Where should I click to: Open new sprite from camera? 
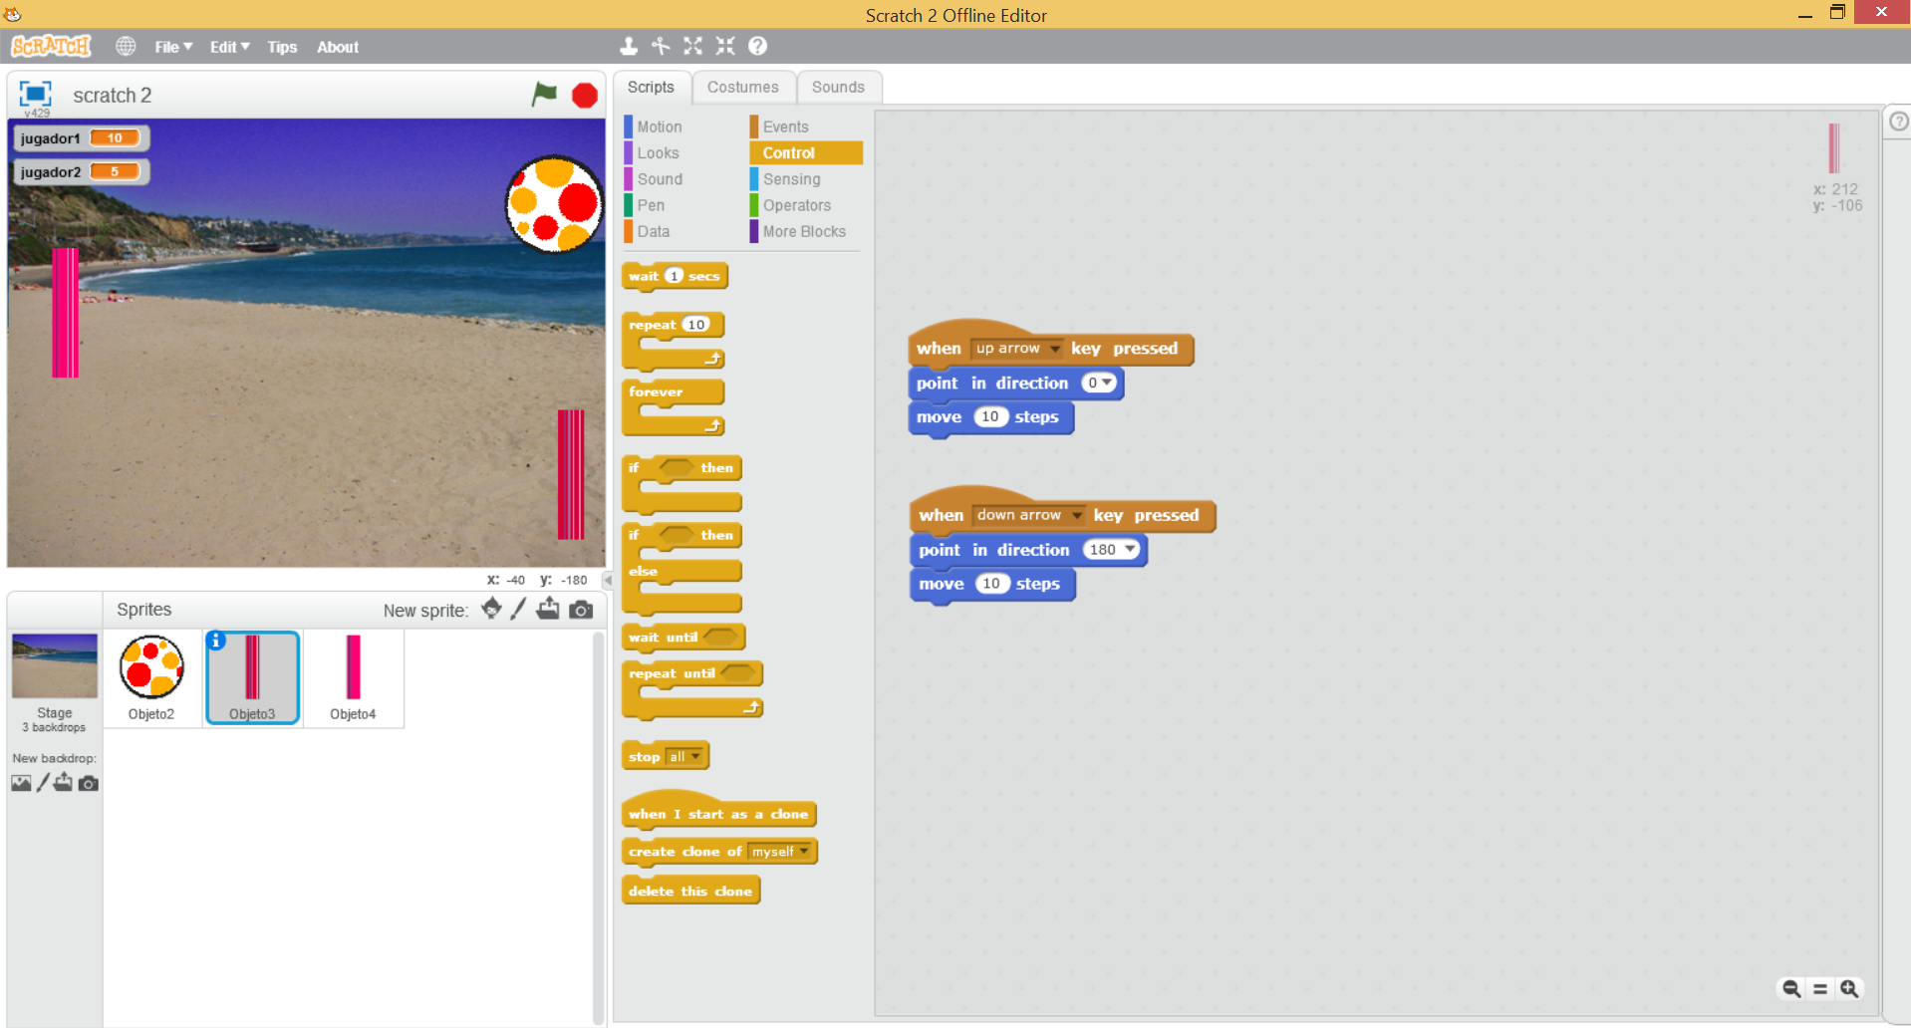(581, 610)
